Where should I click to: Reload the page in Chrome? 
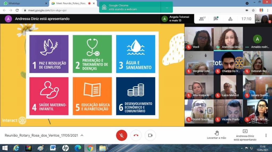tap(17, 10)
